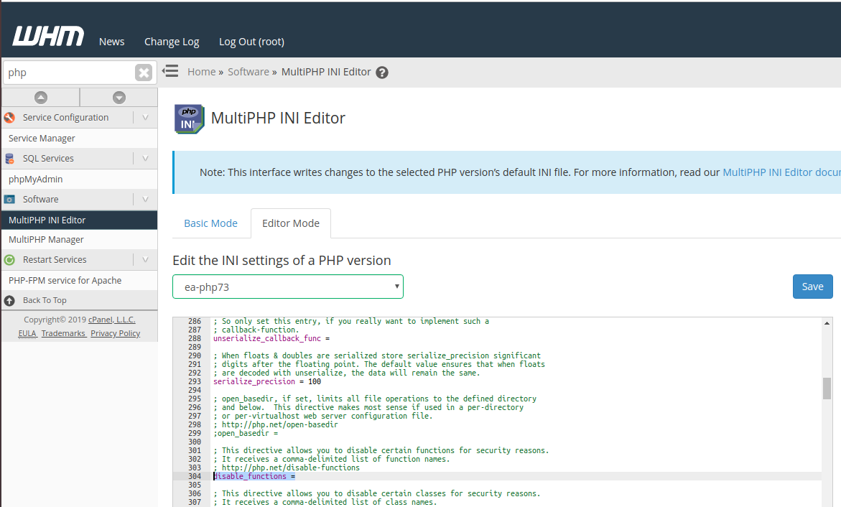Click the MultiPHP INI page icon
The image size is (841, 507).
tap(188, 118)
